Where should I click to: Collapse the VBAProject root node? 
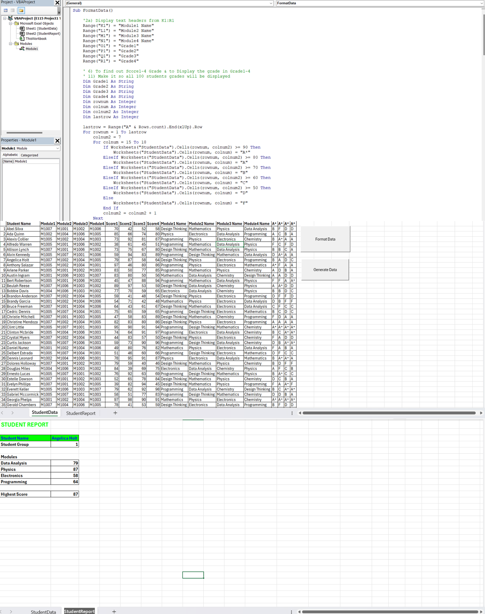point(5,18)
